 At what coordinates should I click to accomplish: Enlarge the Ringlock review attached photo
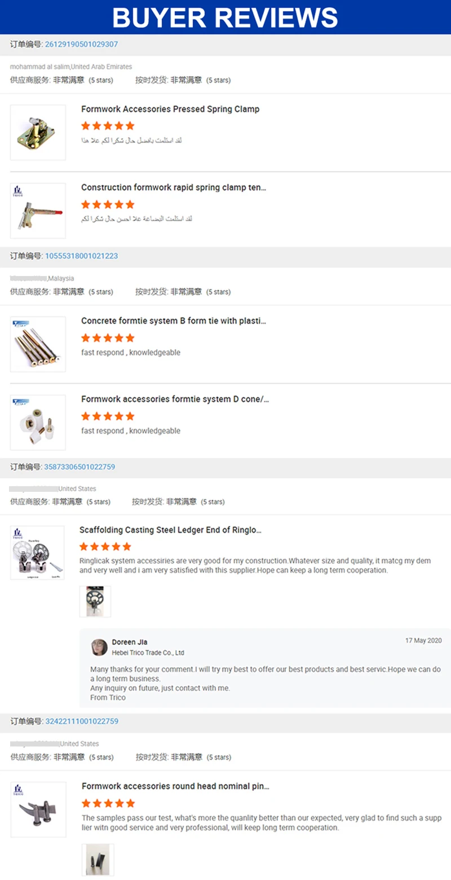point(95,601)
